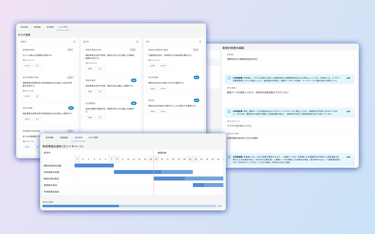Click the 補助金情報の収集 Gantt bar
This screenshot has height=234, width=375.
pos(94,165)
